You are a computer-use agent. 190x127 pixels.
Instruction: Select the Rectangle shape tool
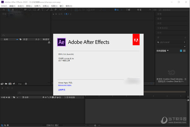click(35, 10)
